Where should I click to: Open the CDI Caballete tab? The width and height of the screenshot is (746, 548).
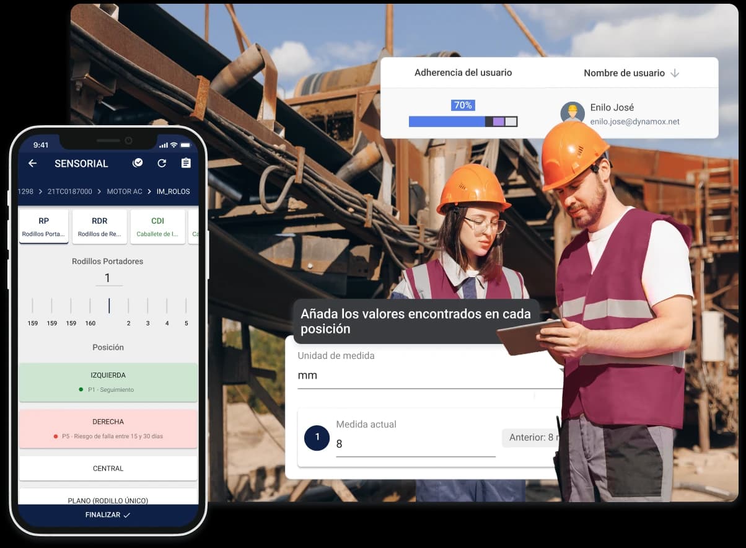[x=157, y=226]
